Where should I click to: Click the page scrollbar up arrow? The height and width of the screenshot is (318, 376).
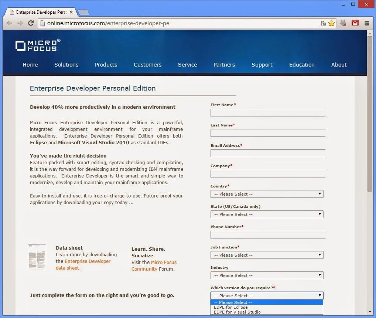pyautogui.click(x=370, y=33)
